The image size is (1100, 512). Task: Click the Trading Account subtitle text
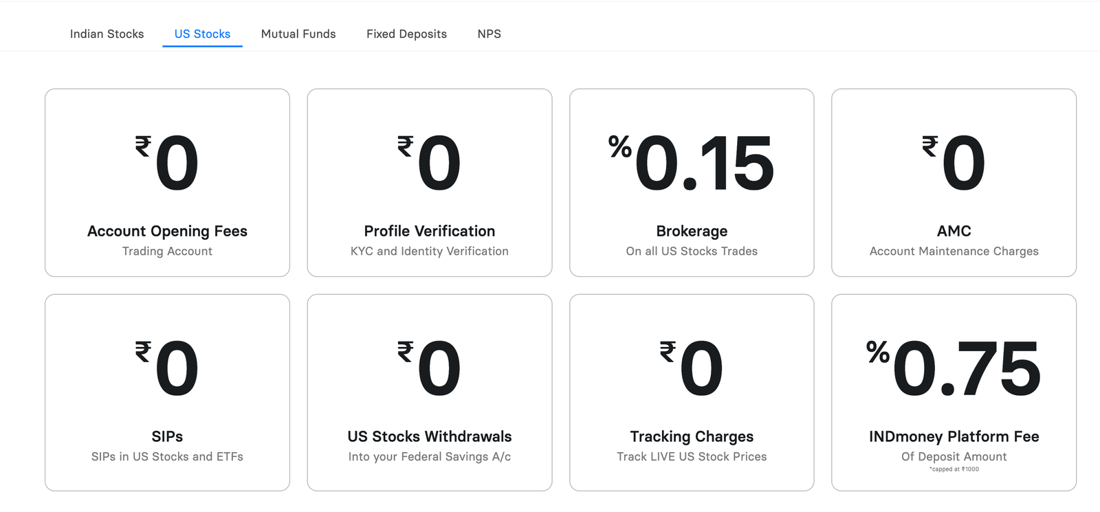(167, 251)
